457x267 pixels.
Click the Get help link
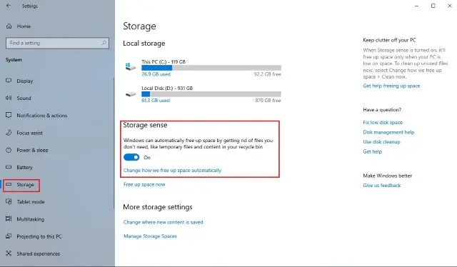(x=372, y=151)
